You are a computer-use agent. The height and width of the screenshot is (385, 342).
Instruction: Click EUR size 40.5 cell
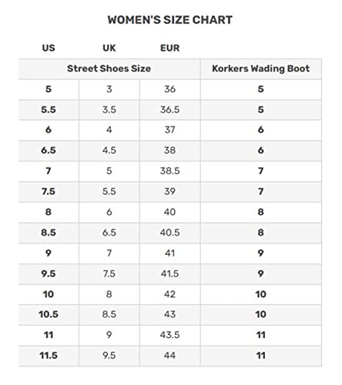tap(169, 233)
